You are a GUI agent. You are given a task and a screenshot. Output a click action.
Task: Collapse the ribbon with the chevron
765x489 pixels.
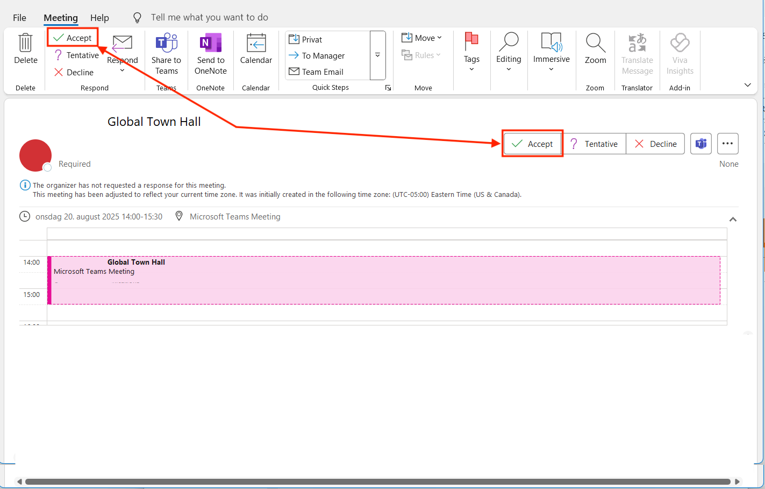click(748, 84)
